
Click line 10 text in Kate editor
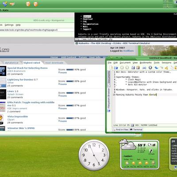point(136,95)
